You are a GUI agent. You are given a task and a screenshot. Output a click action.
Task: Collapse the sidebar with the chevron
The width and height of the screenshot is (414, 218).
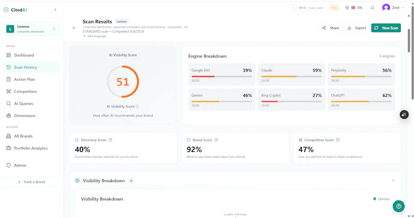(x=55, y=10)
